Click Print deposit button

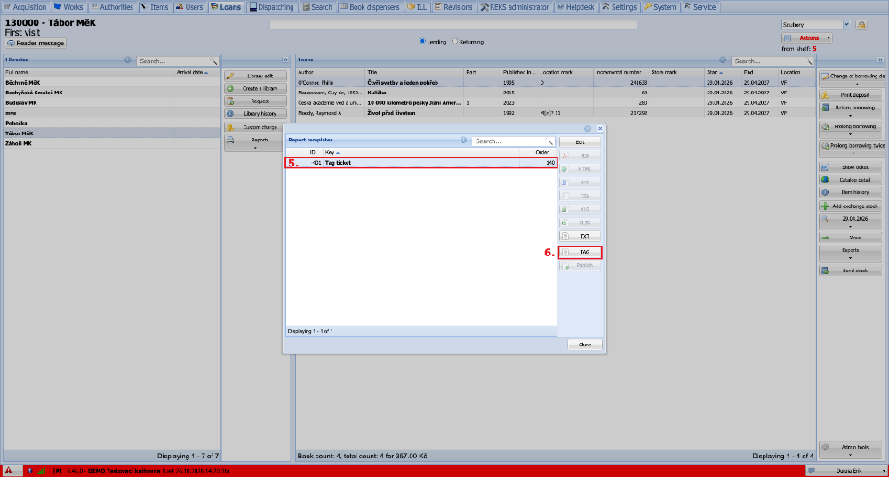851,95
